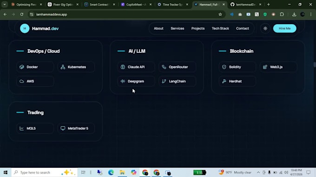316x177 pixels.
Task: Click the Claude API chip
Action: pos(136,67)
